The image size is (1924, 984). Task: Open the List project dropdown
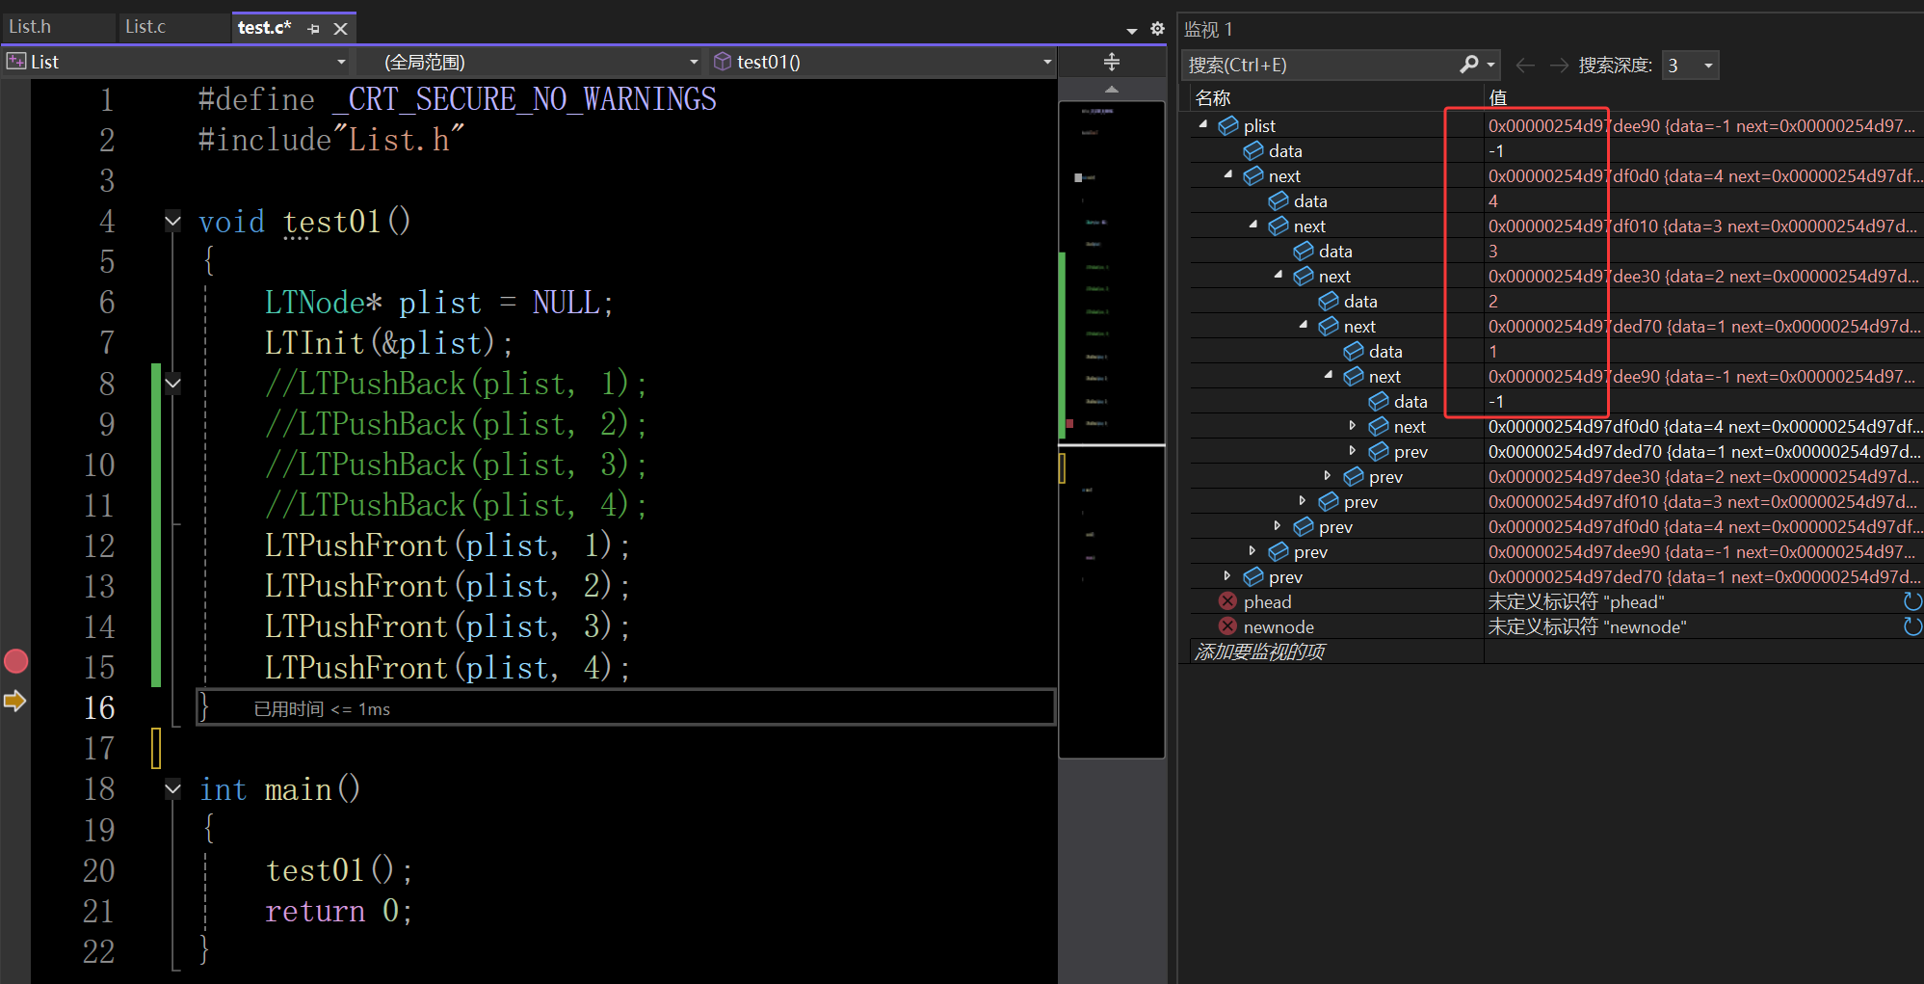(177, 62)
